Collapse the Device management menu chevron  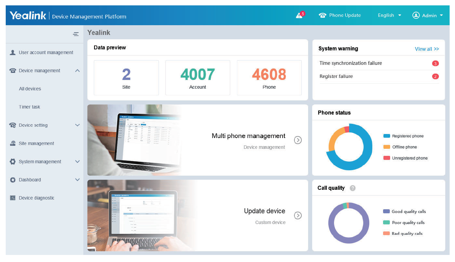[x=77, y=71]
